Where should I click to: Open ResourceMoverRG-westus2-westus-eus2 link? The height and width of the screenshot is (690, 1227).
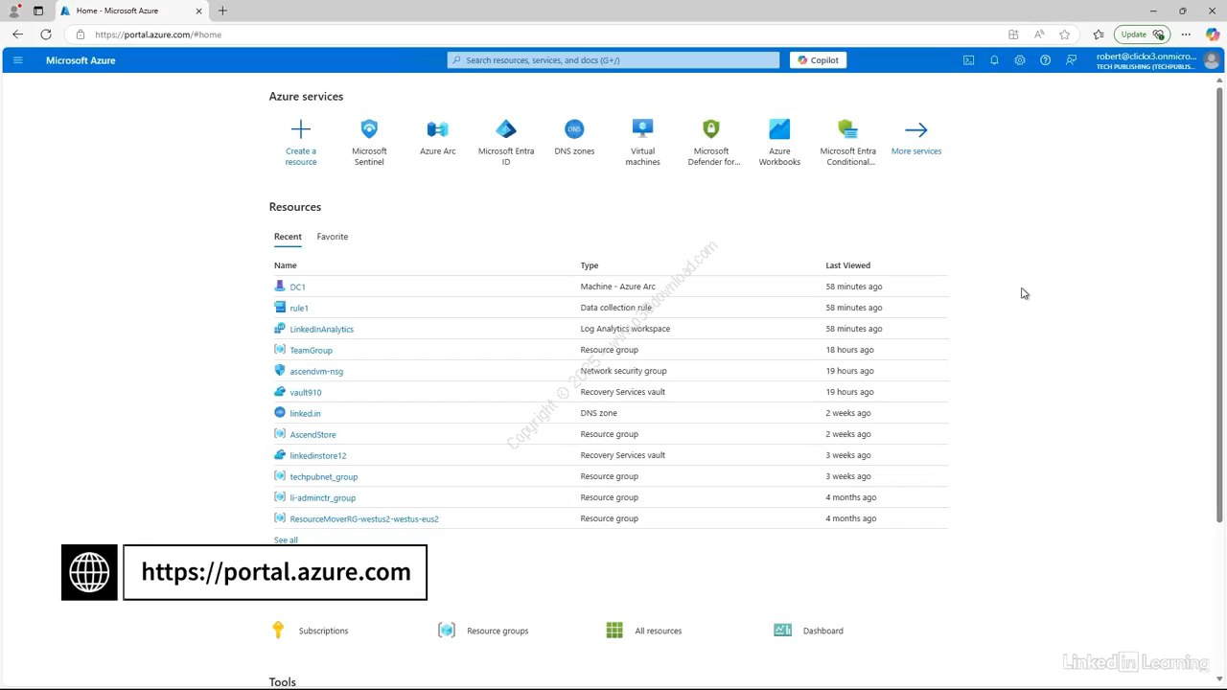(x=364, y=518)
